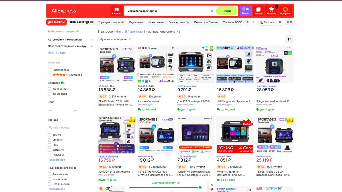The image size is (342, 192).
Task: Open the Каталог catalog icon
Action: [116, 11]
